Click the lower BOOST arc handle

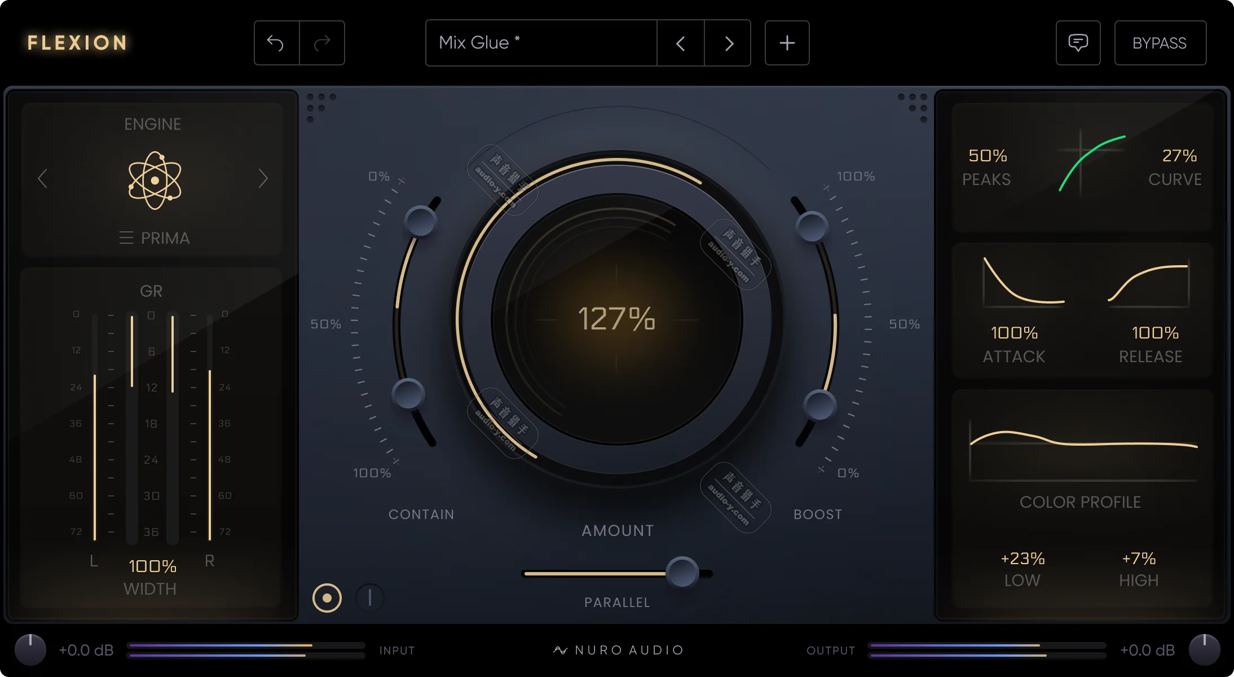pyautogui.click(x=819, y=405)
